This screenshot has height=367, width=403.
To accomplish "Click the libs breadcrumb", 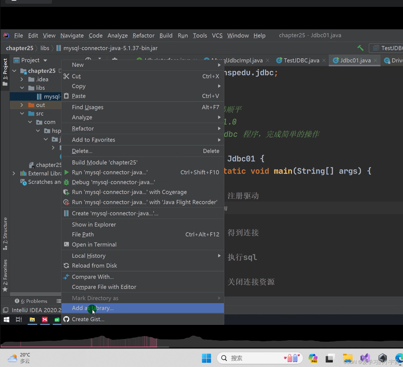I will (x=45, y=48).
